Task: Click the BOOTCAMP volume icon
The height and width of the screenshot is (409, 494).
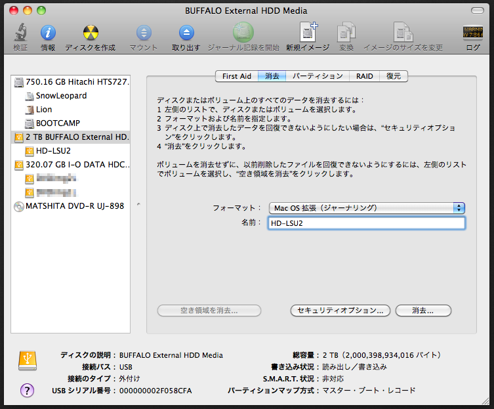Action: (x=30, y=123)
